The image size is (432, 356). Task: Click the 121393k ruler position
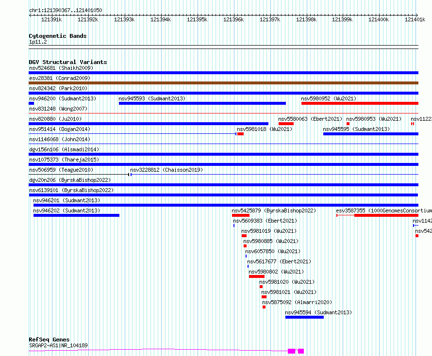coord(125,19)
